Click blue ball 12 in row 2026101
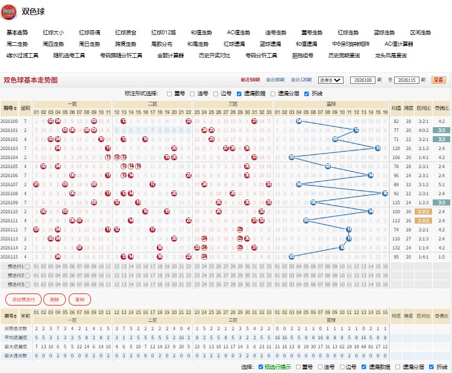The height and width of the screenshot is (373, 452). [356, 130]
